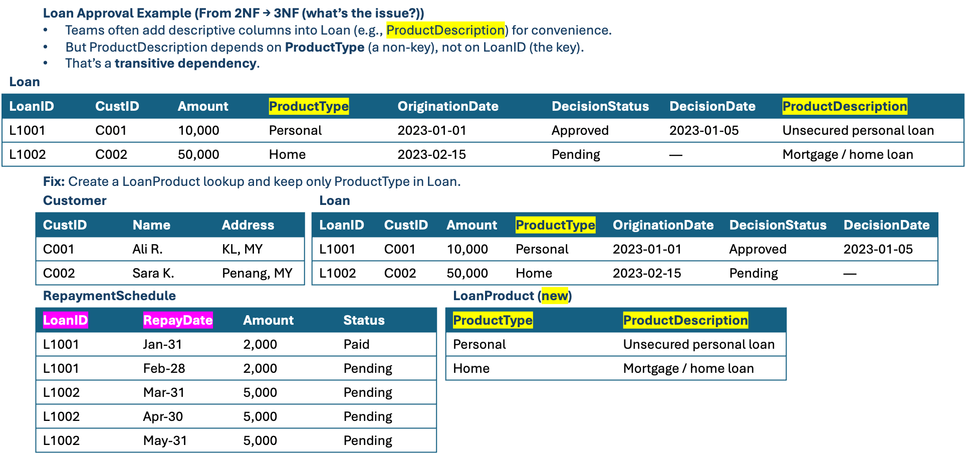Click the 'Mar-31' repay date cell
This screenshot has width=965, height=458.
click(163, 392)
